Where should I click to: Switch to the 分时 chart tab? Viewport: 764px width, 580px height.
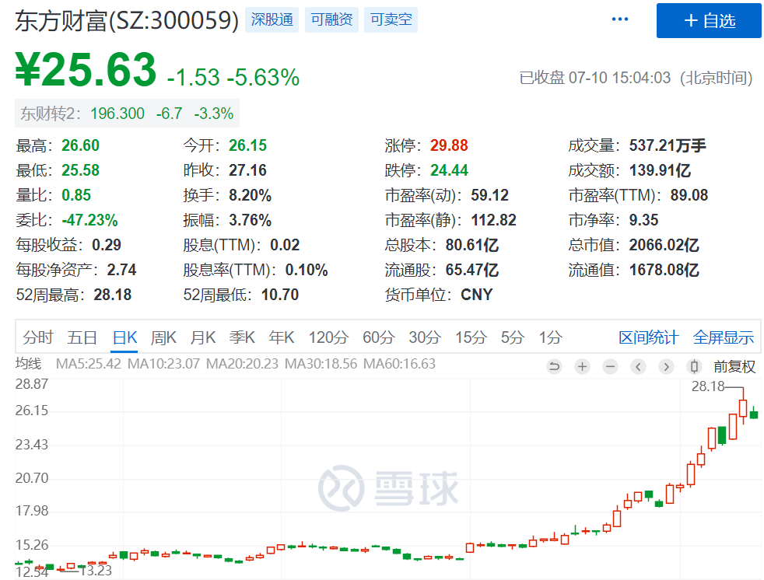point(38,337)
